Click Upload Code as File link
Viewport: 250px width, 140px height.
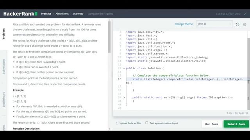pos(130,123)
